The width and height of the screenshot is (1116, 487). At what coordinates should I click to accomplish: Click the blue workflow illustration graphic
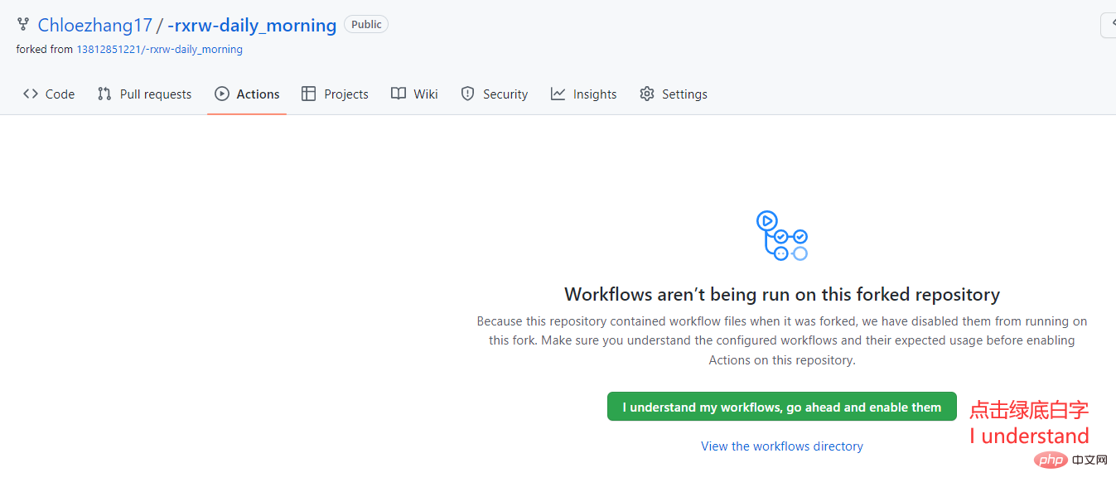pyautogui.click(x=781, y=235)
